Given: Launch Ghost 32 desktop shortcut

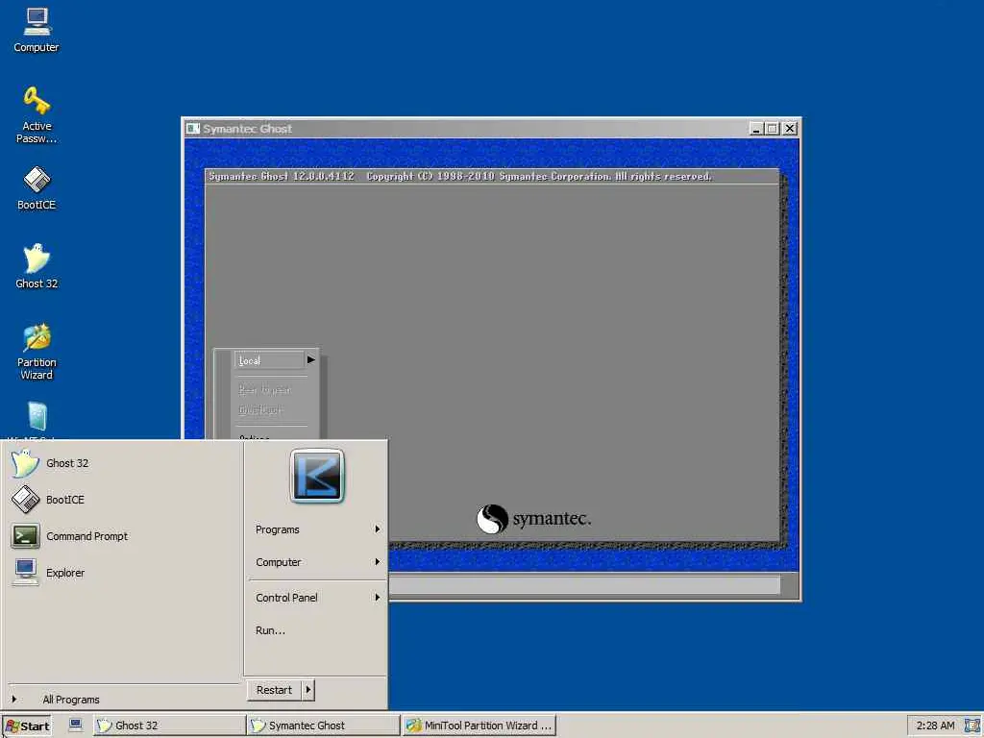Looking at the screenshot, I should [x=37, y=266].
